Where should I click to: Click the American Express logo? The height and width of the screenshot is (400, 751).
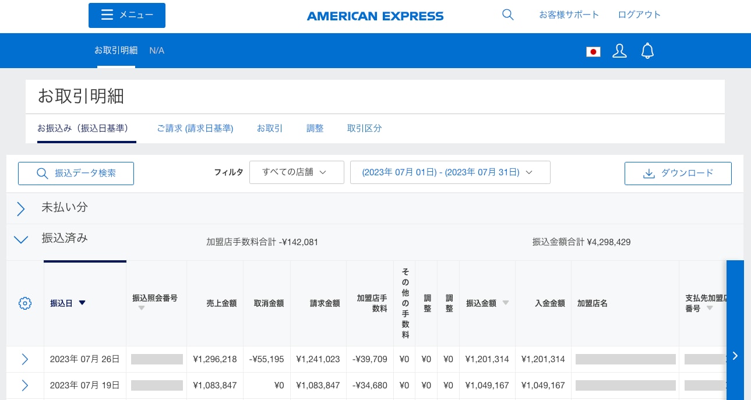[375, 16]
